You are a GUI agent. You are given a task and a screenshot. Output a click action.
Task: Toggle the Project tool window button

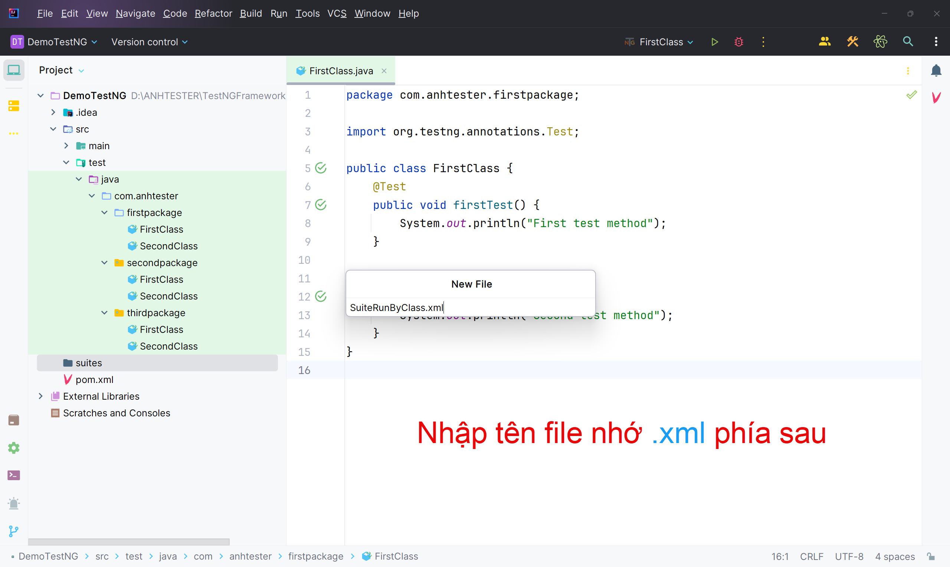pos(14,70)
